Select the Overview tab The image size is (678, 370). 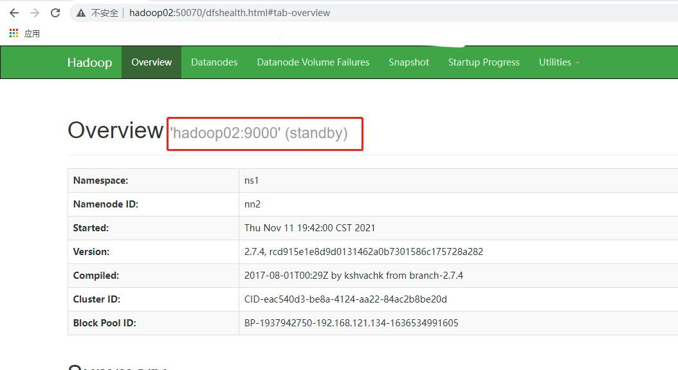(x=151, y=62)
